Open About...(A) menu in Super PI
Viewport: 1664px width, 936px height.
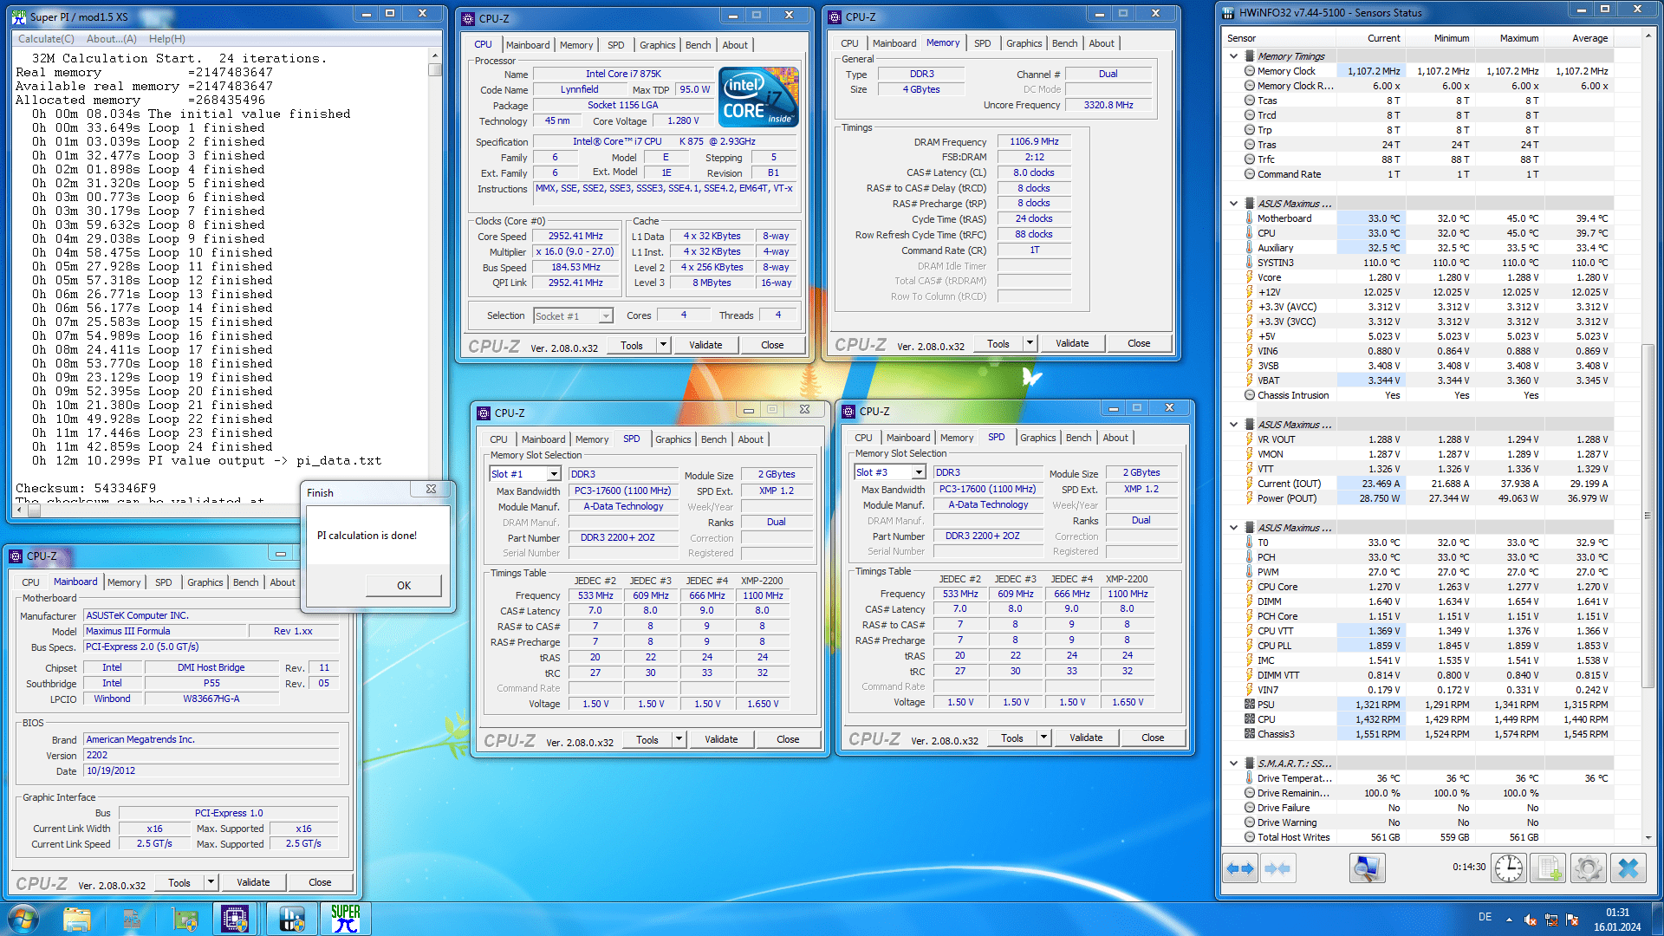point(111,39)
